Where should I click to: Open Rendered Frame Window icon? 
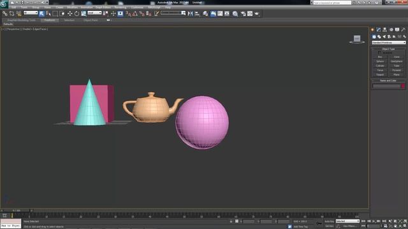(250, 13)
